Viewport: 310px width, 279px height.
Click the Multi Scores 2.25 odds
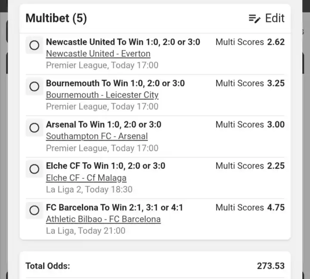250,166
